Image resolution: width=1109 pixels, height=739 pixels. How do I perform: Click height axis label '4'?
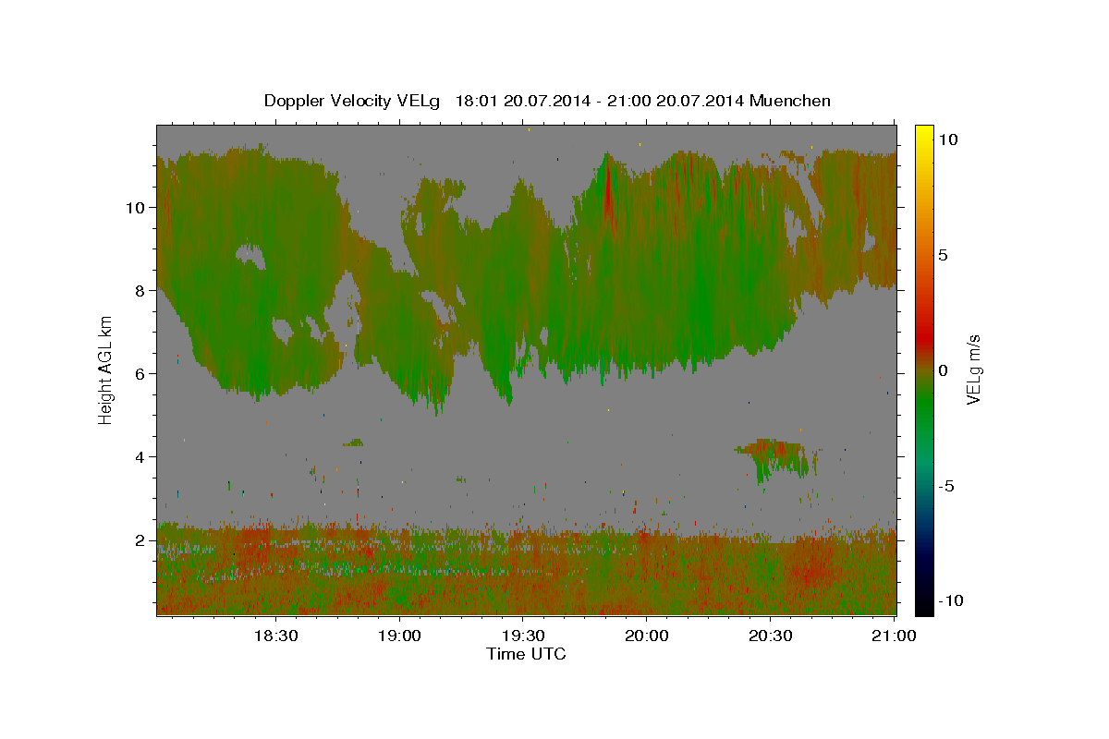(x=140, y=457)
